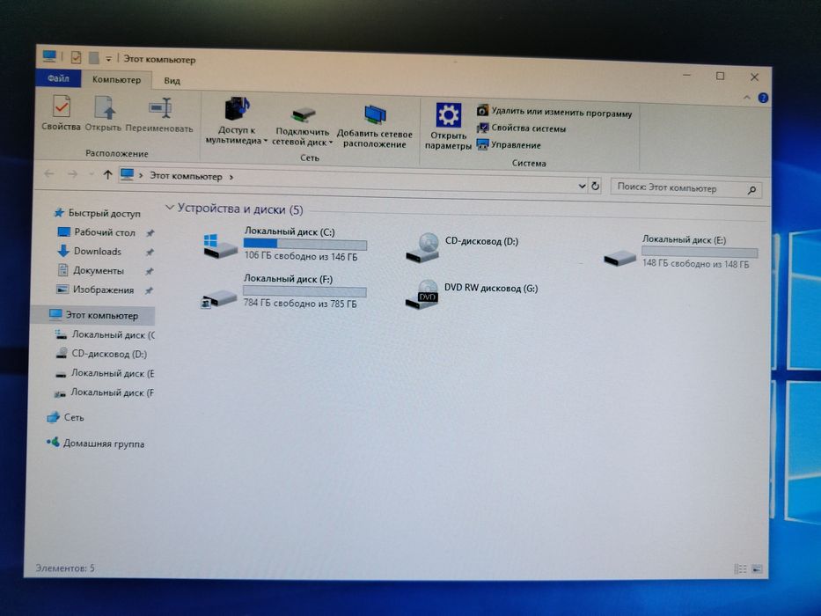Viewport: 821px width, 616px height.
Task: Click the C: drive usage bar
Action: (x=305, y=244)
